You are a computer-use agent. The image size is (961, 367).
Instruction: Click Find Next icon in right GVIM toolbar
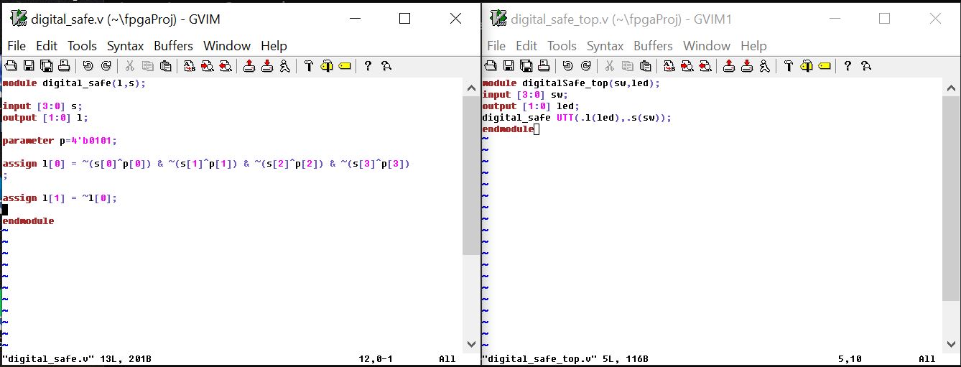(x=687, y=66)
